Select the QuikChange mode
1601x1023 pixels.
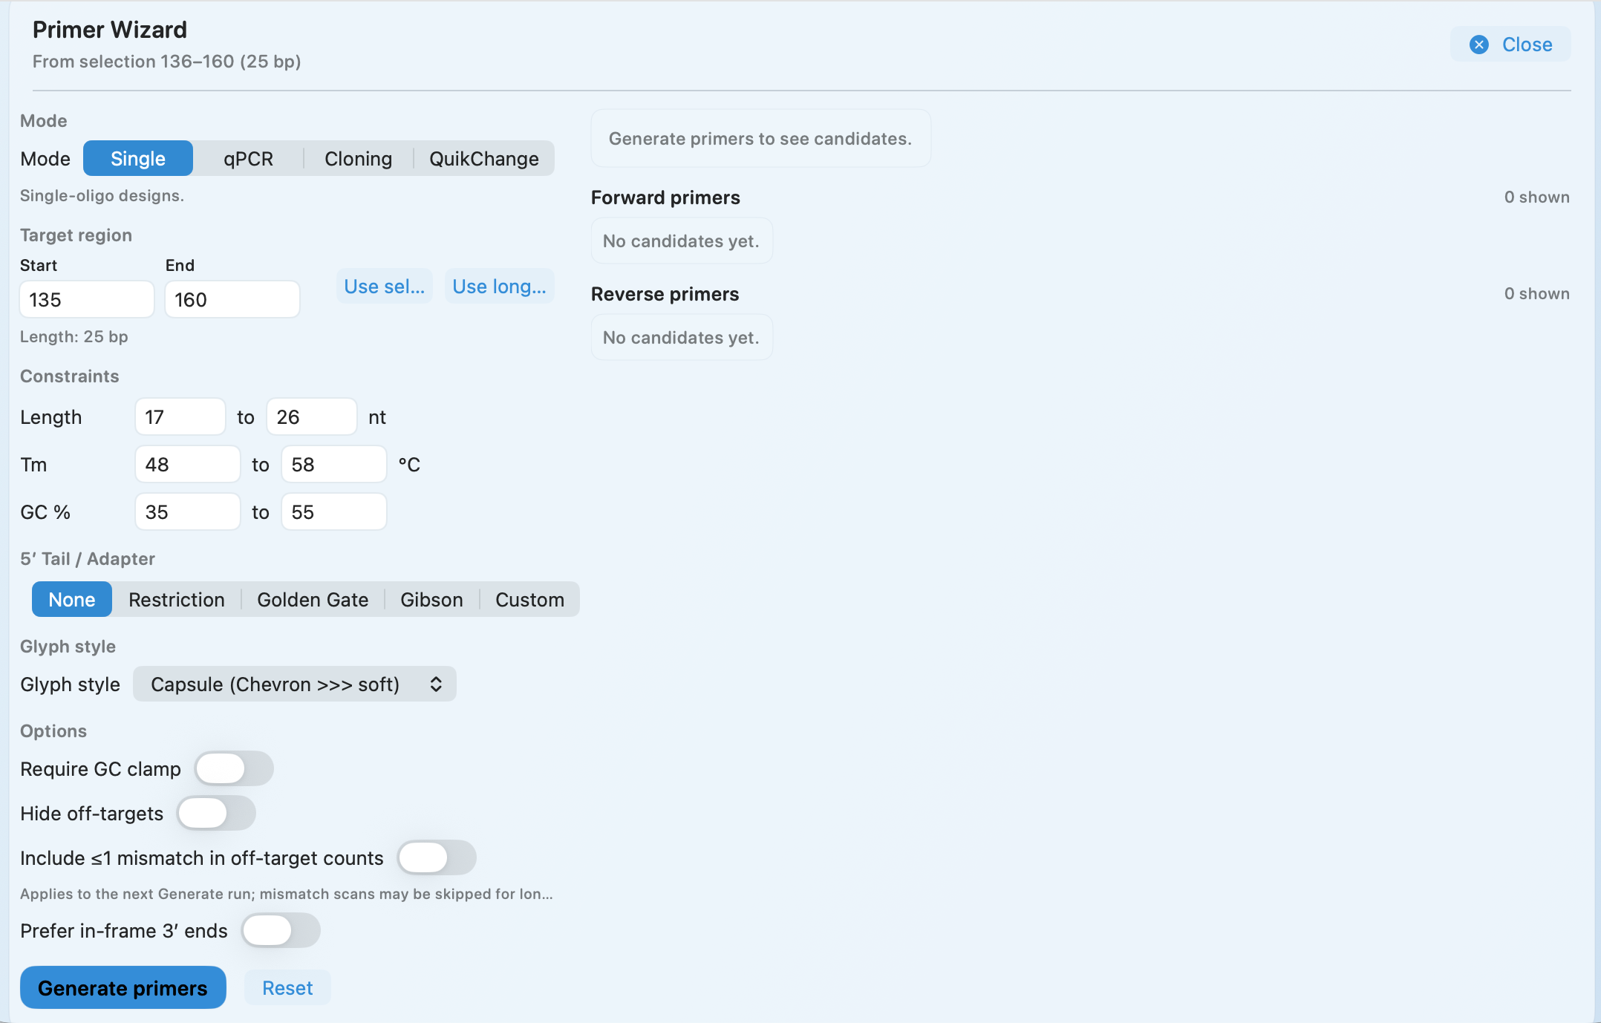pos(483,158)
